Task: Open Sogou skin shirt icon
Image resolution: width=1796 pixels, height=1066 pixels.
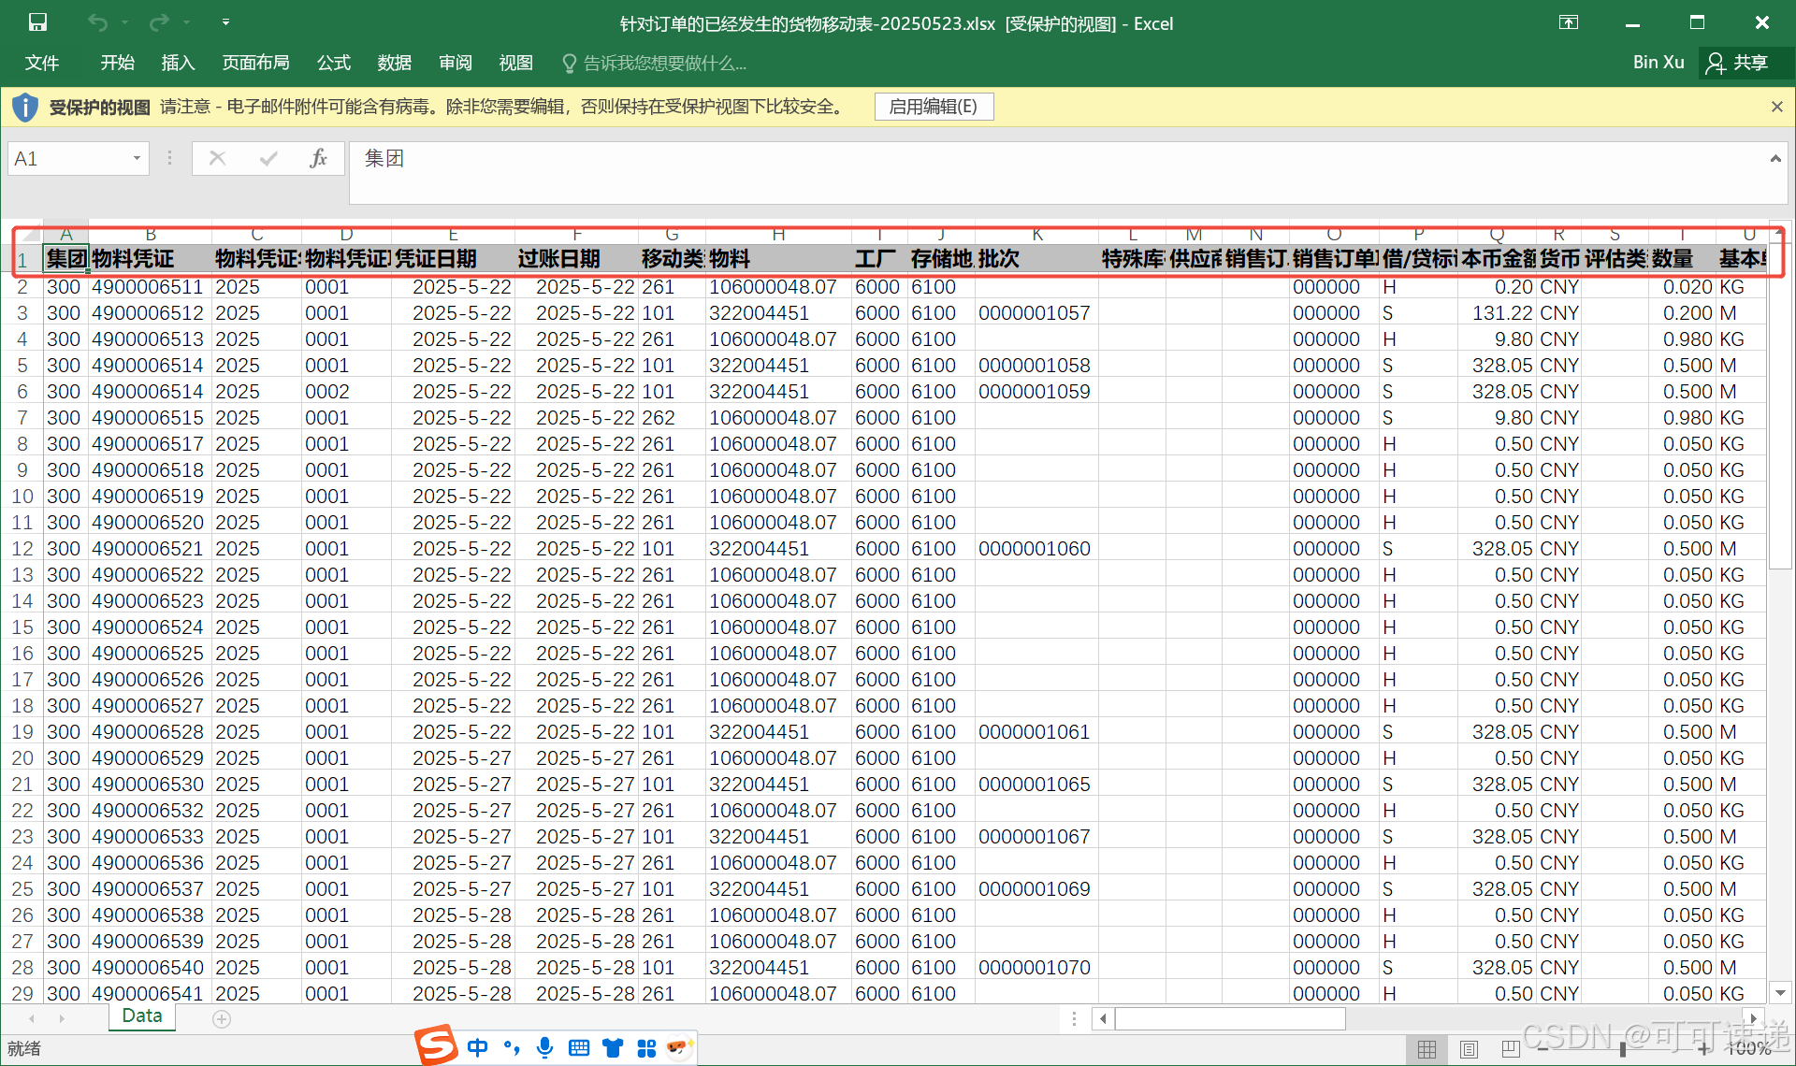Action: [613, 1047]
